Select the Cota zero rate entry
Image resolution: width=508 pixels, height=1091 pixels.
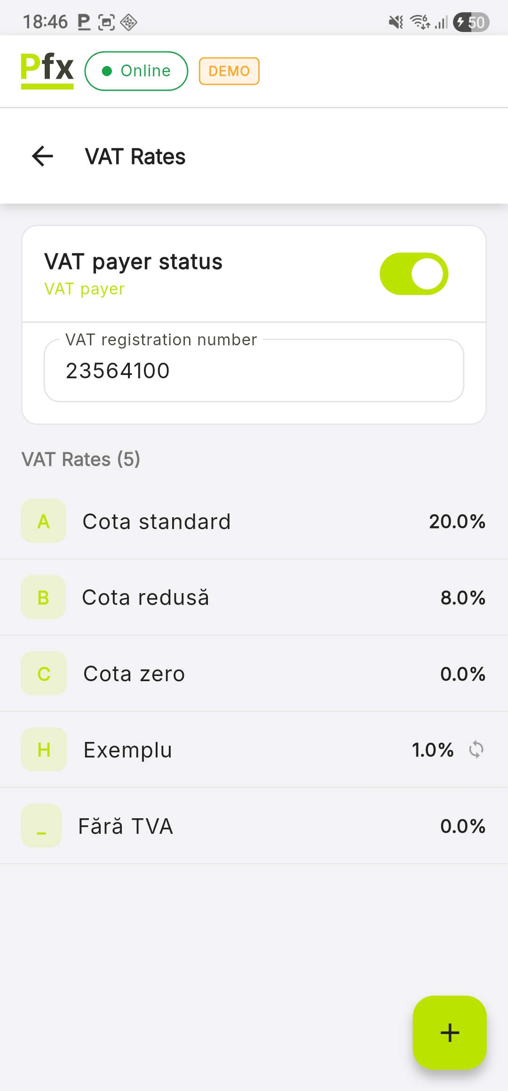click(x=254, y=674)
